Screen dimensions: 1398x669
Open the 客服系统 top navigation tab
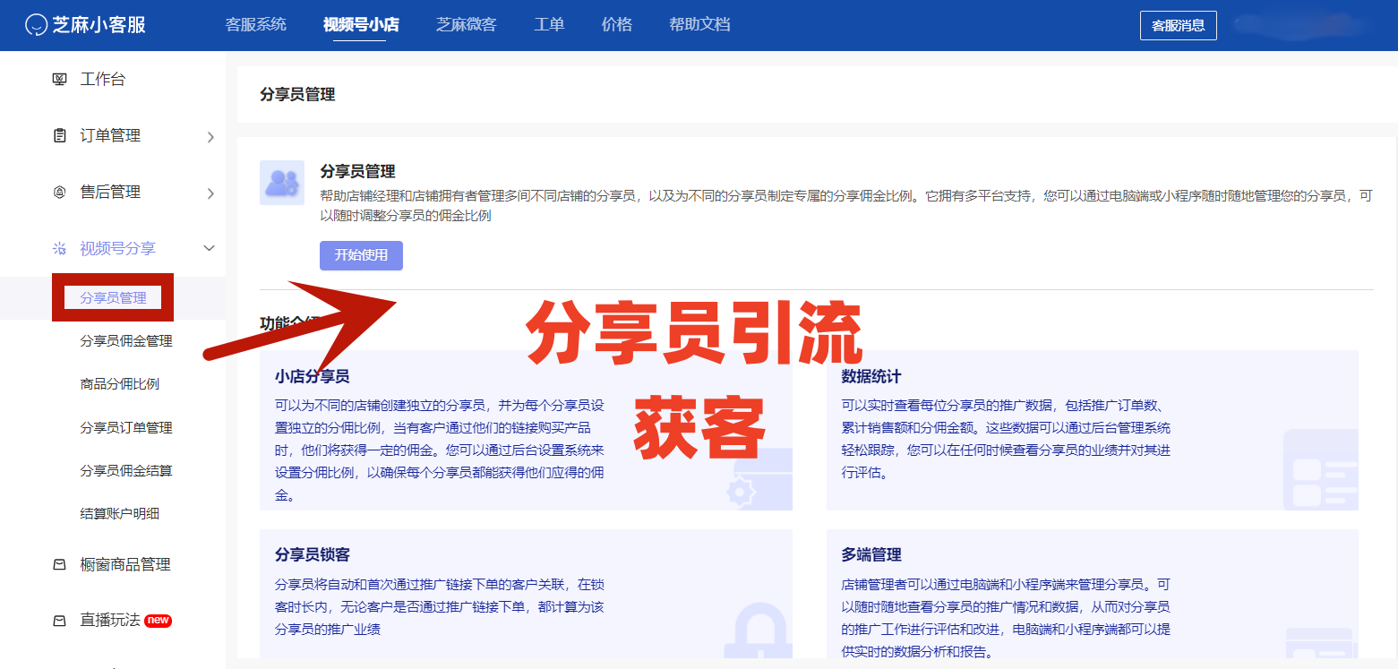pyautogui.click(x=256, y=25)
